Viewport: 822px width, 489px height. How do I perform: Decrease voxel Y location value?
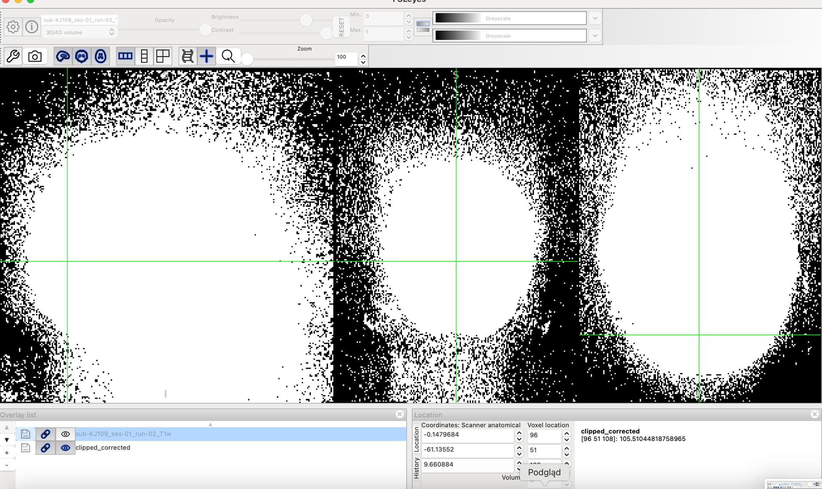coord(566,454)
